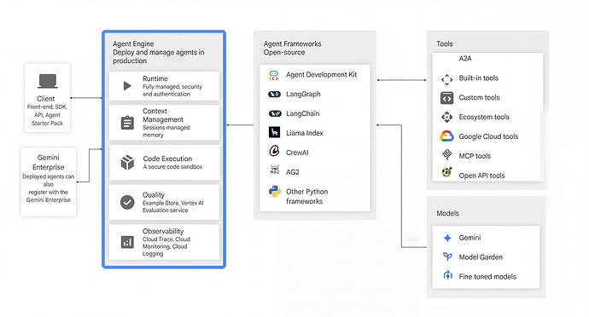
Task: Click the MCP tools icon
Action: click(446, 154)
